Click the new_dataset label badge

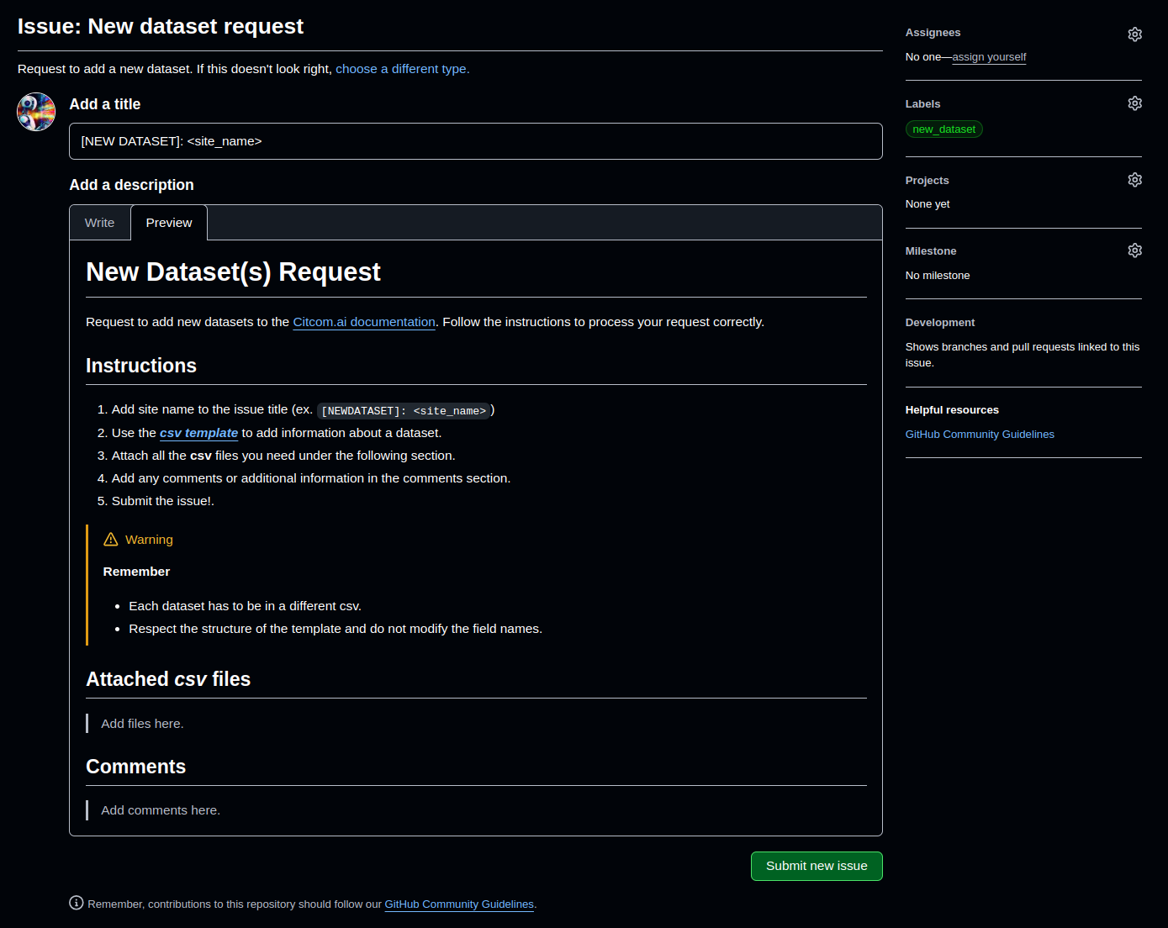(943, 129)
